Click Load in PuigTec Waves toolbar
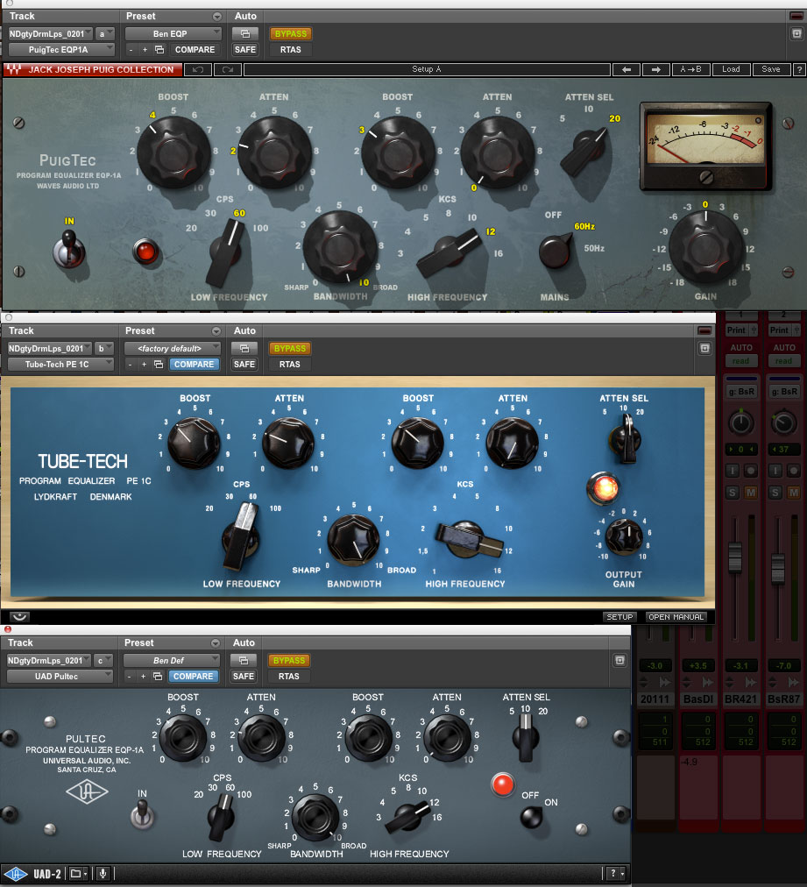 [731, 69]
